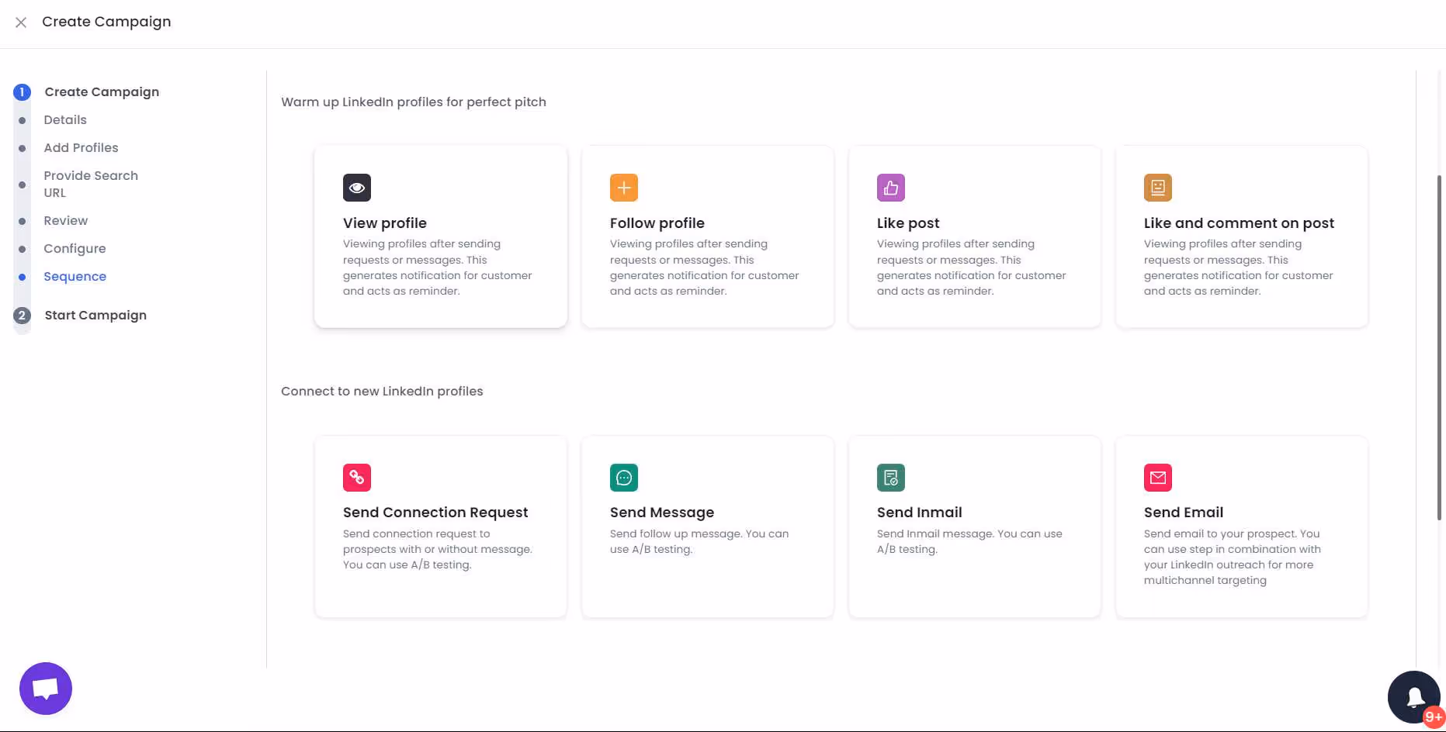The image size is (1446, 732).
Task: Select the Review step
Action: [65, 220]
